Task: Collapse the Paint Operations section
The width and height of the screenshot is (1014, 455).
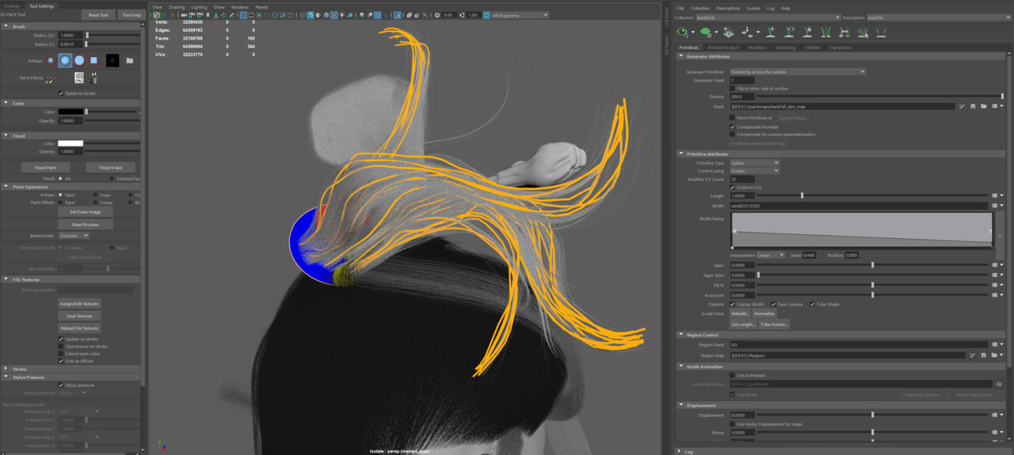Action: (6, 187)
